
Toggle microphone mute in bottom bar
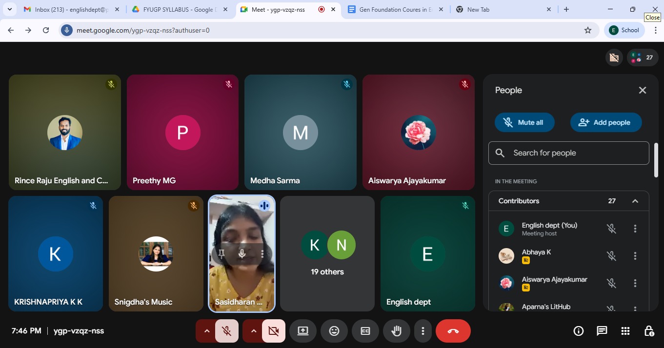(x=226, y=331)
